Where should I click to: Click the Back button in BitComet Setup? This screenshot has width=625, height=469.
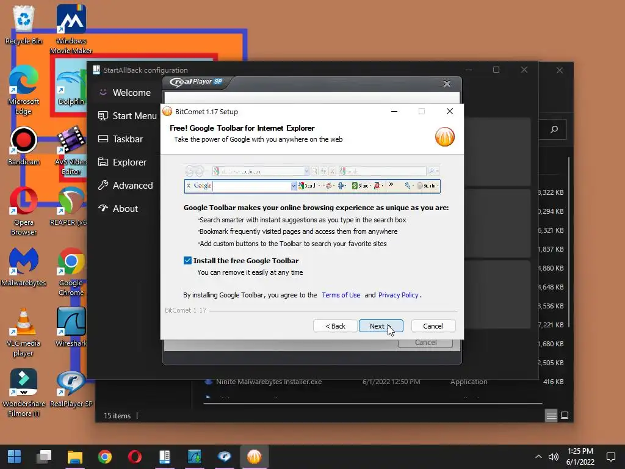(x=335, y=326)
